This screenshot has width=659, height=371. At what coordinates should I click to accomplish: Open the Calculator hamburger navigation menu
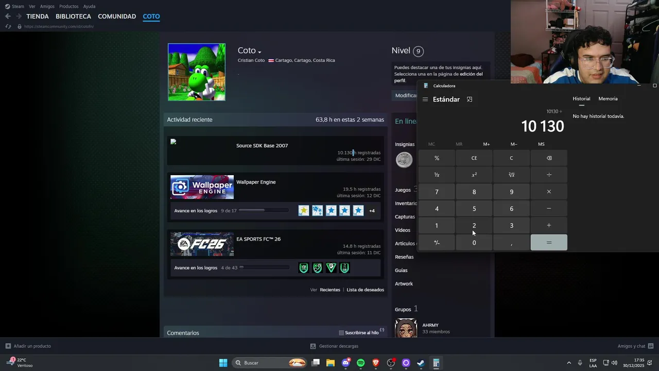[x=425, y=99]
